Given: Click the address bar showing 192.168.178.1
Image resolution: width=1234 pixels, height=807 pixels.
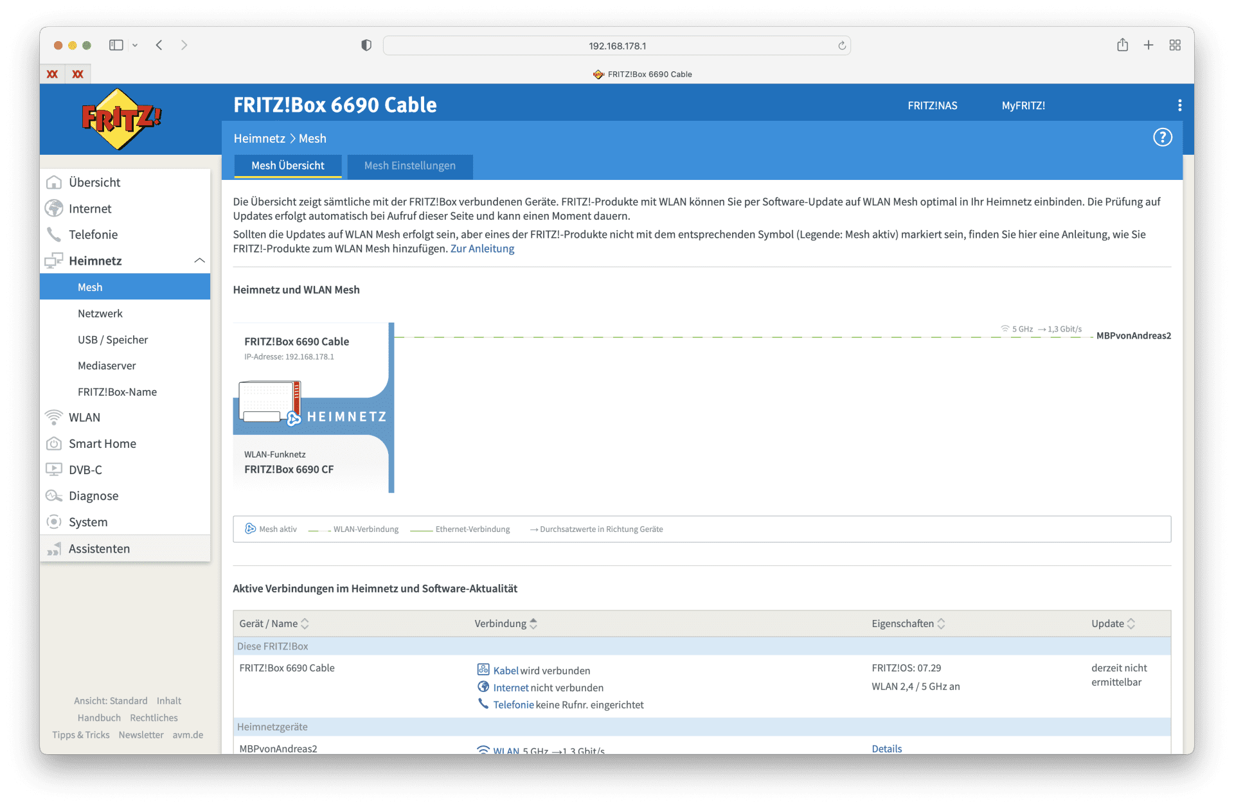Looking at the screenshot, I should [x=617, y=46].
